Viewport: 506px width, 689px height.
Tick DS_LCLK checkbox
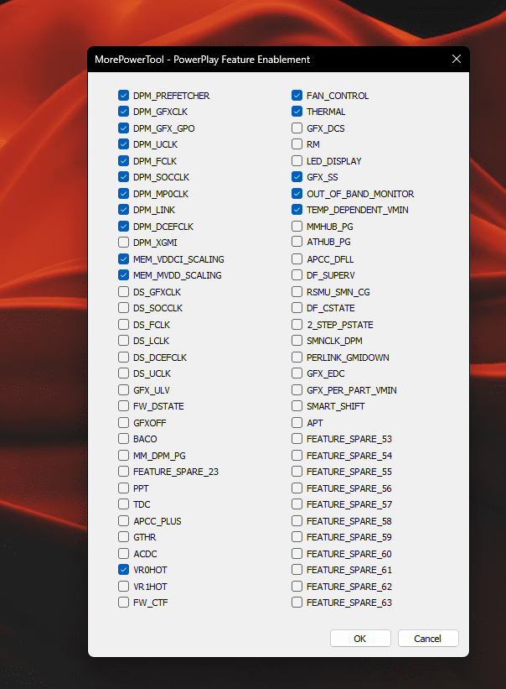click(123, 341)
